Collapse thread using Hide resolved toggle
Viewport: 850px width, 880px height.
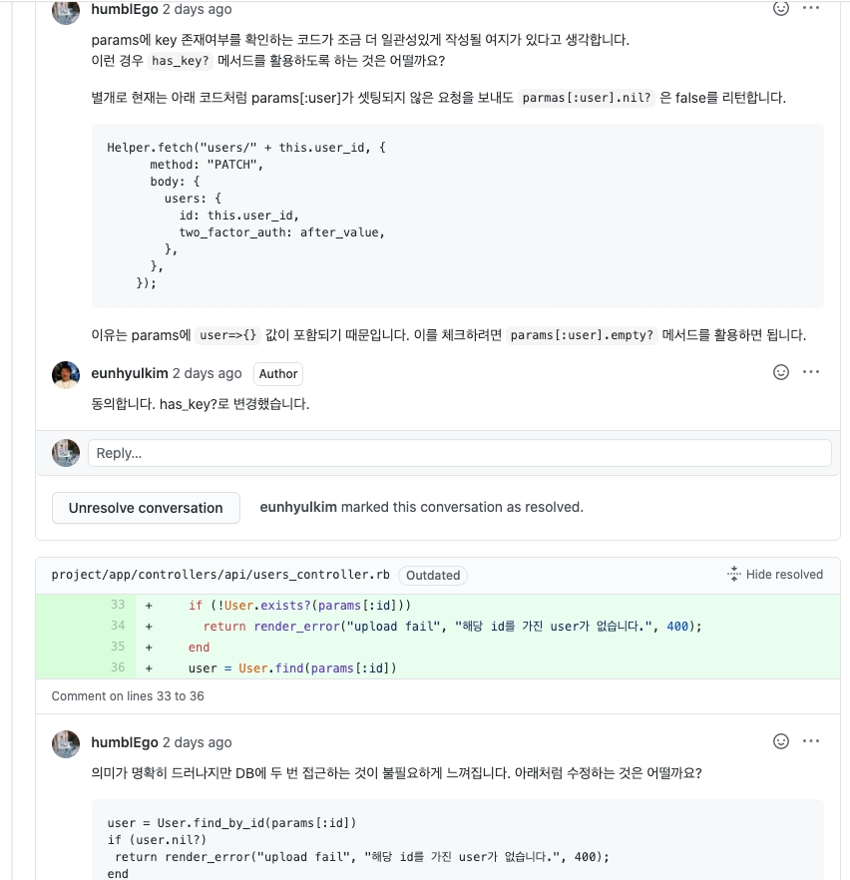(x=775, y=574)
